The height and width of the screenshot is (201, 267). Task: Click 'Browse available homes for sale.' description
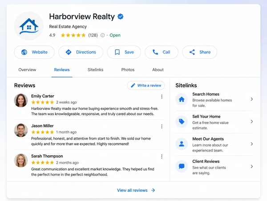click(212, 103)
